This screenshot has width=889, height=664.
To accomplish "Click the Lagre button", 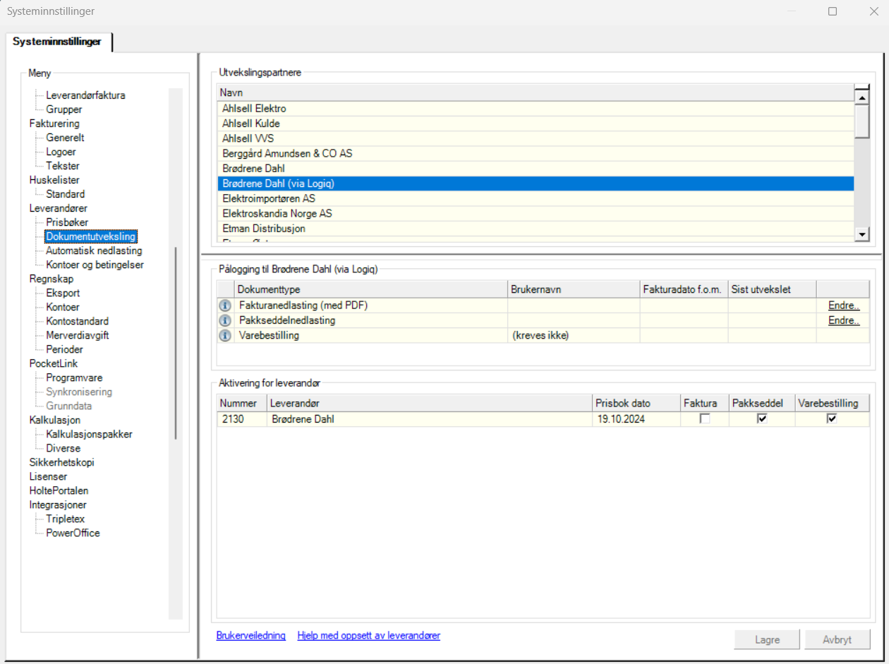I will 768,640.
